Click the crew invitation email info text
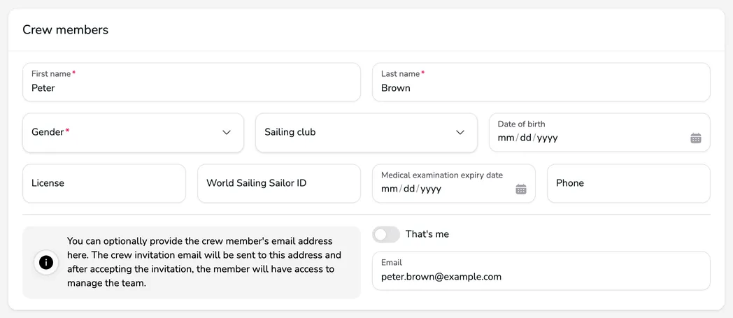 coord(204,262)
